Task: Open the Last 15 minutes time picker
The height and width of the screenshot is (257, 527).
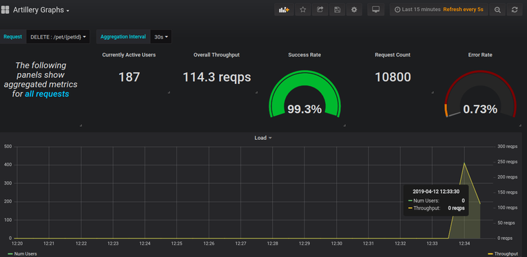Action: tap(417, 10)
